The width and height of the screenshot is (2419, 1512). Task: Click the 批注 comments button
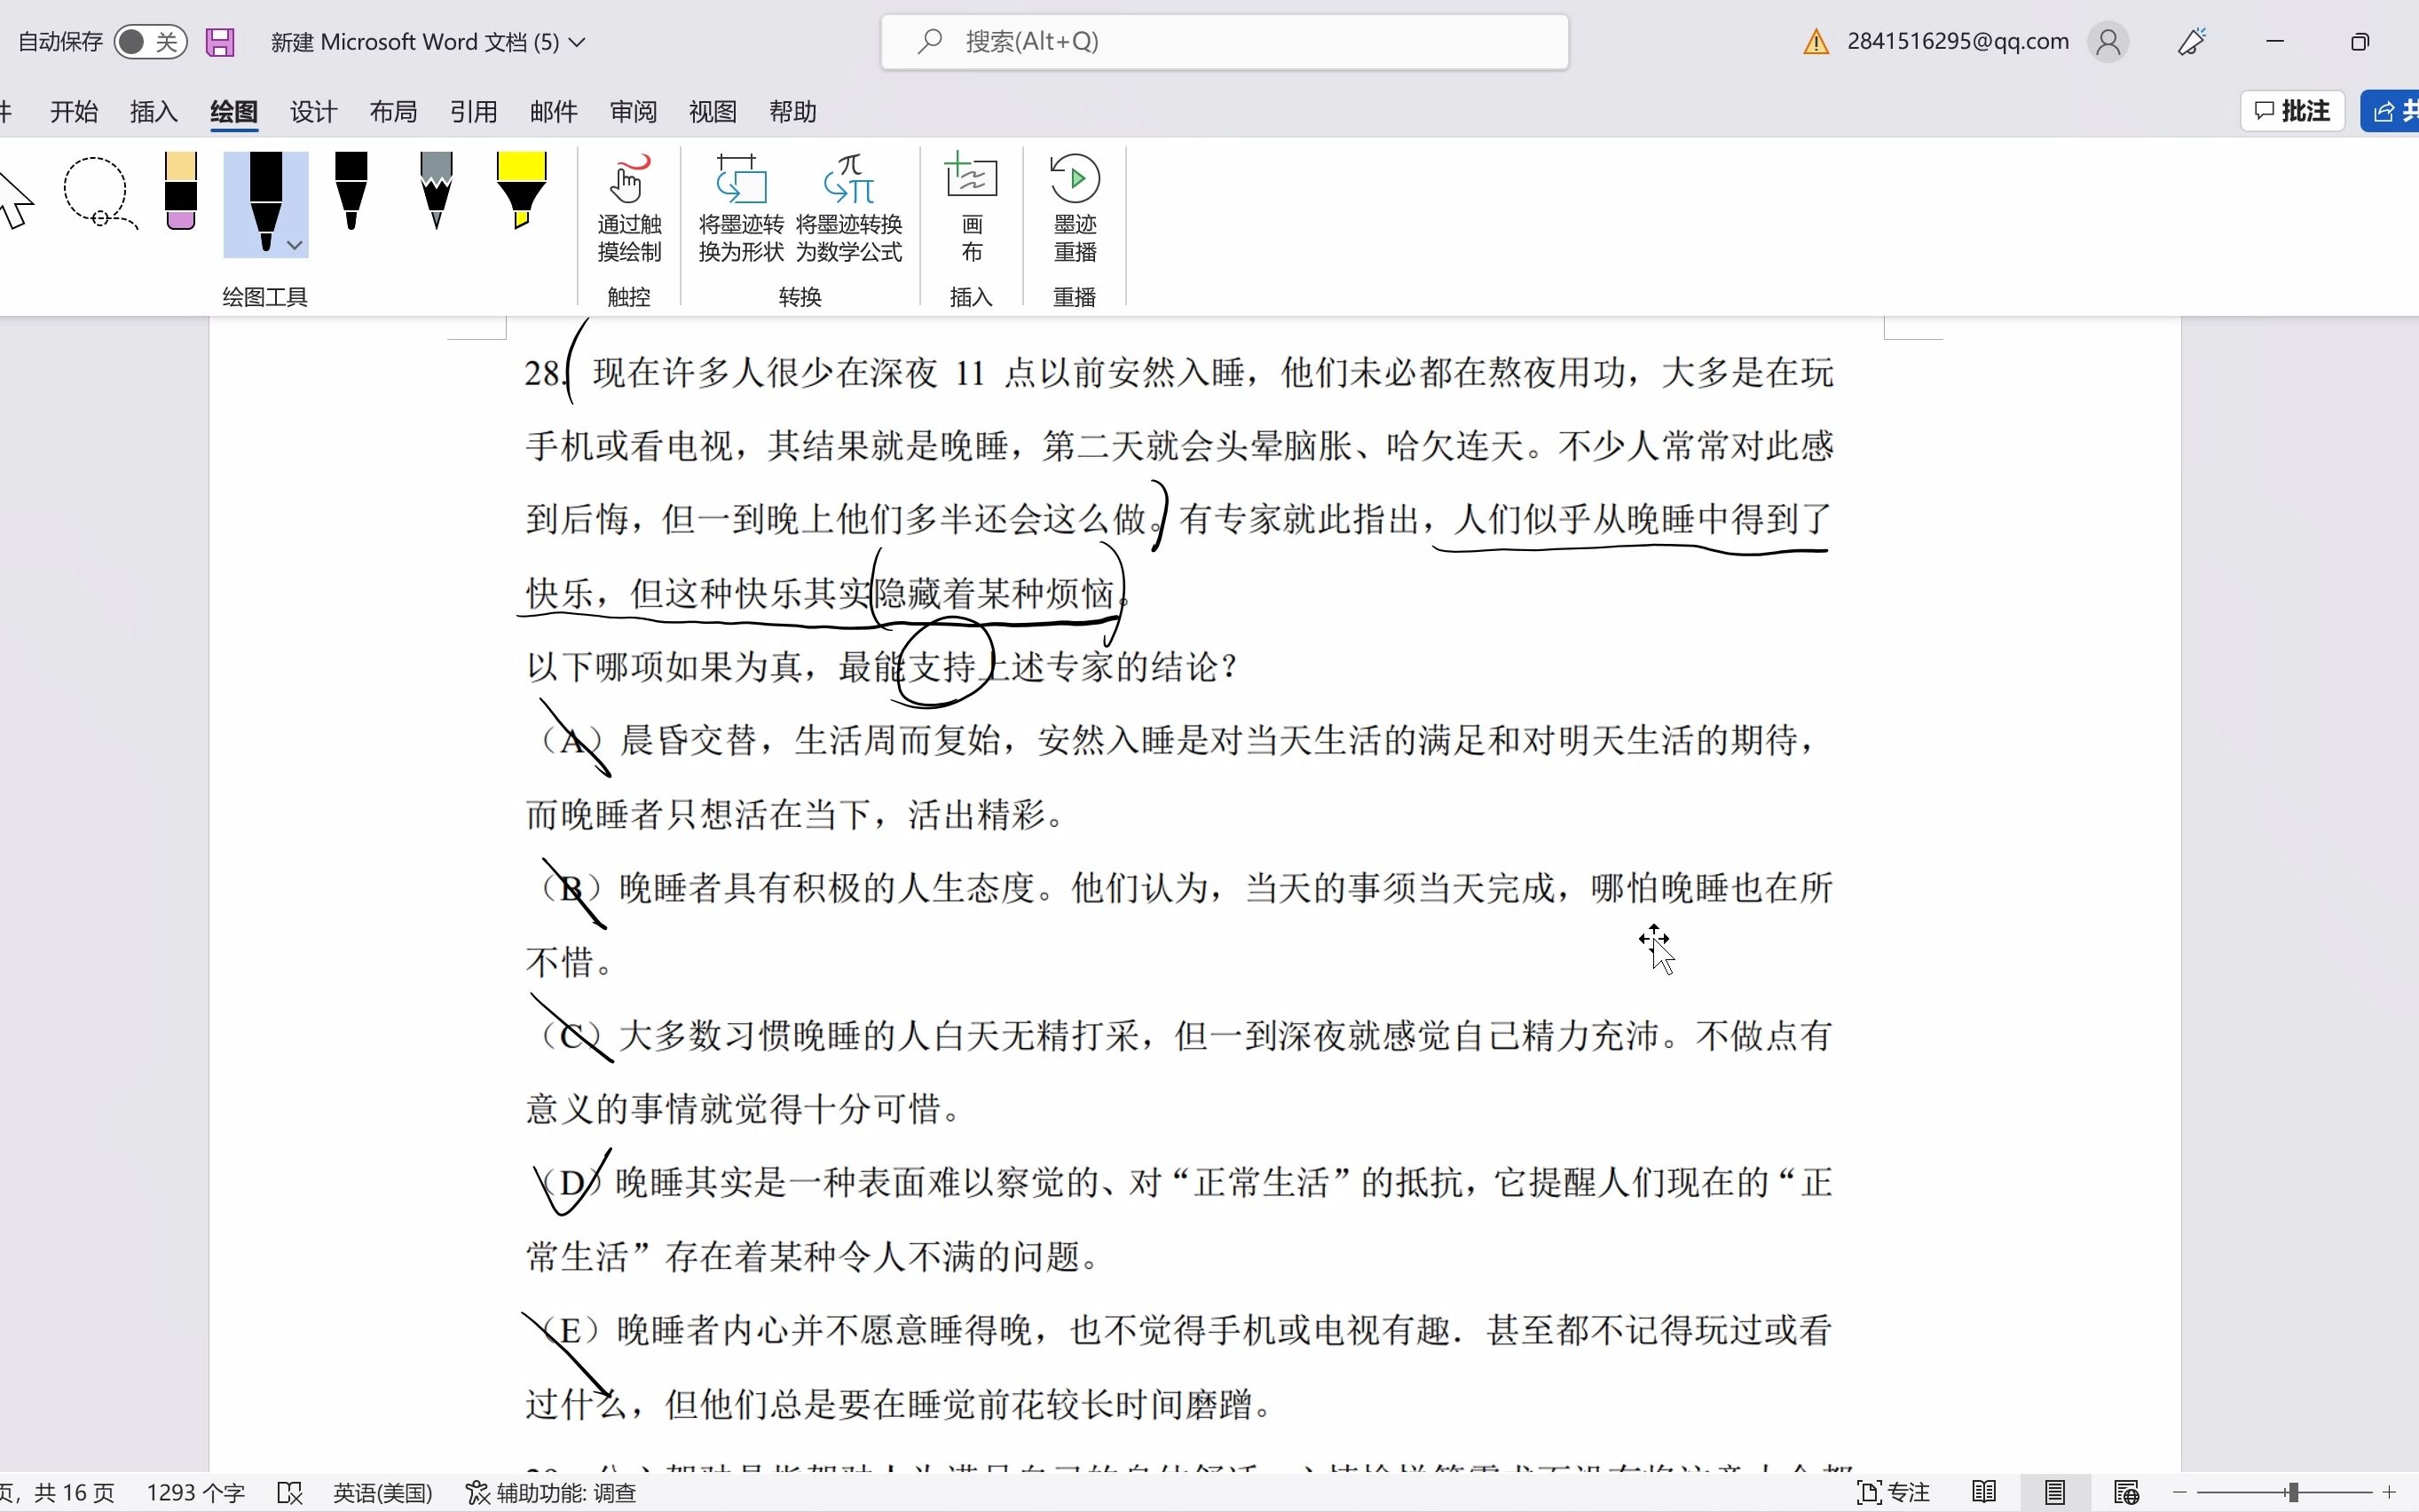pos(2293,111)
